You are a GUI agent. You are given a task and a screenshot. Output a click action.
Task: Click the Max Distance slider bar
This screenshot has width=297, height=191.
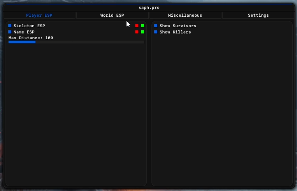point(76,42)
